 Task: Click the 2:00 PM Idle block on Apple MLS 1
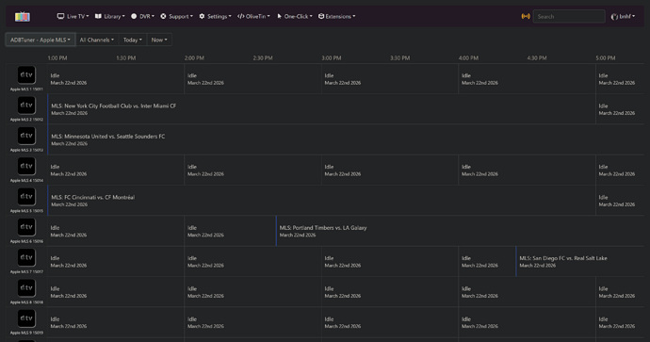pos(252,79)
